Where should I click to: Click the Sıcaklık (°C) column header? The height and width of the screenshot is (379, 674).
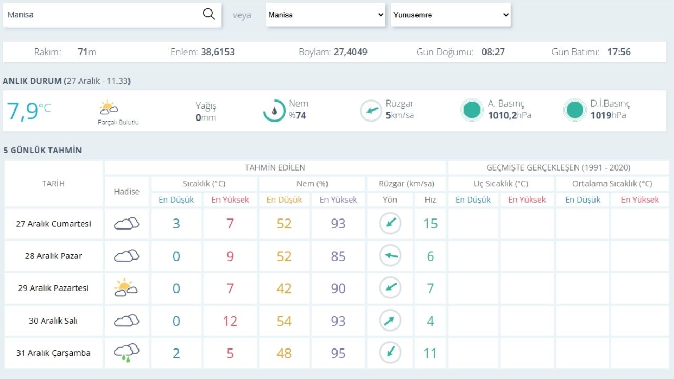coord(204,184)
